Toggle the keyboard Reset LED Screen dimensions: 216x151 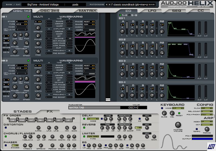[179, 113]
